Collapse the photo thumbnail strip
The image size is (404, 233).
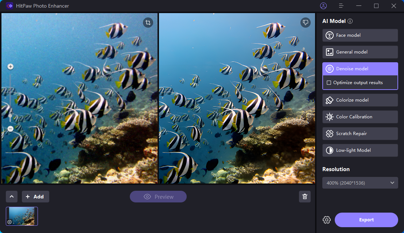(11, 196)
